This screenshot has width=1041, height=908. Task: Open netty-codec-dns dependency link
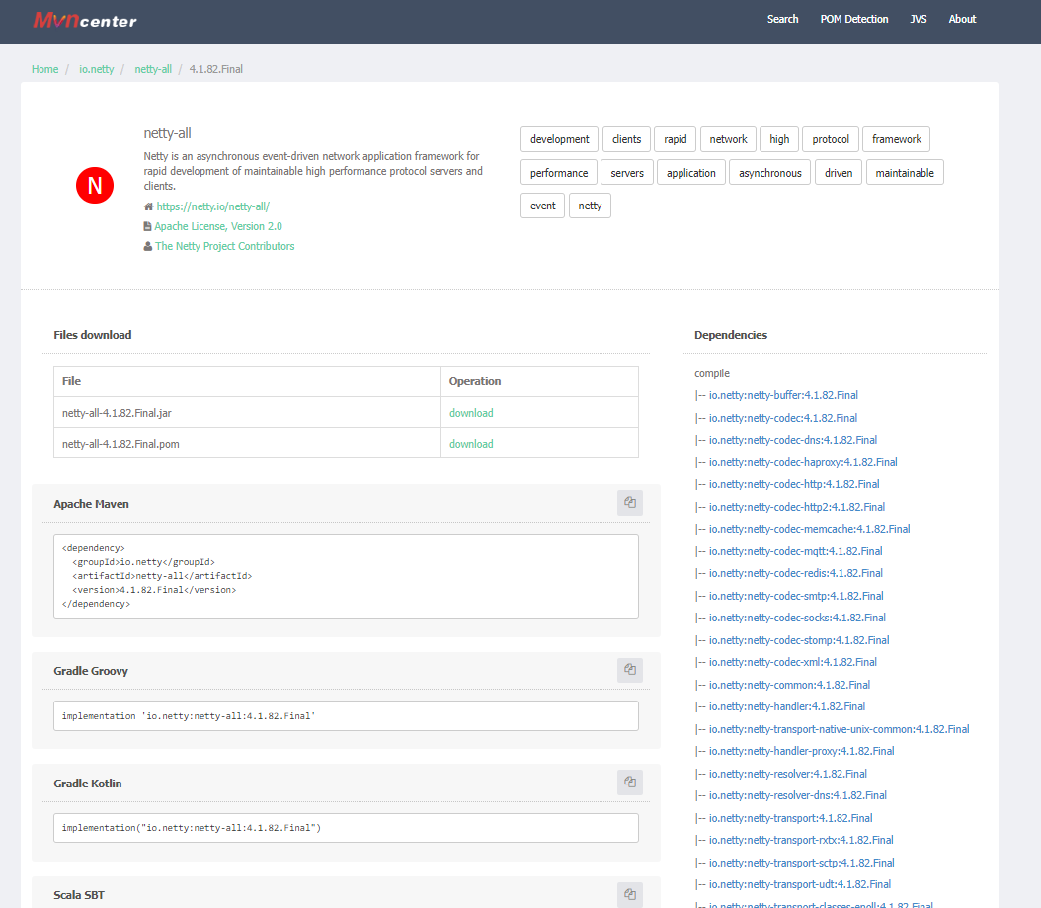pyautogui.click(x=793, y=440)
